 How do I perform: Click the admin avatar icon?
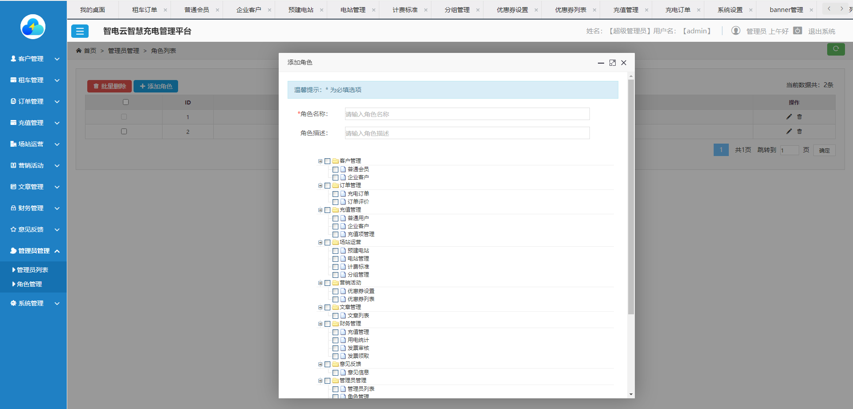tap(735, 31)
